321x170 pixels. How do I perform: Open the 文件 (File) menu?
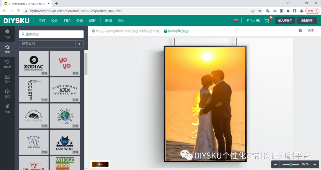click(42, 21)
